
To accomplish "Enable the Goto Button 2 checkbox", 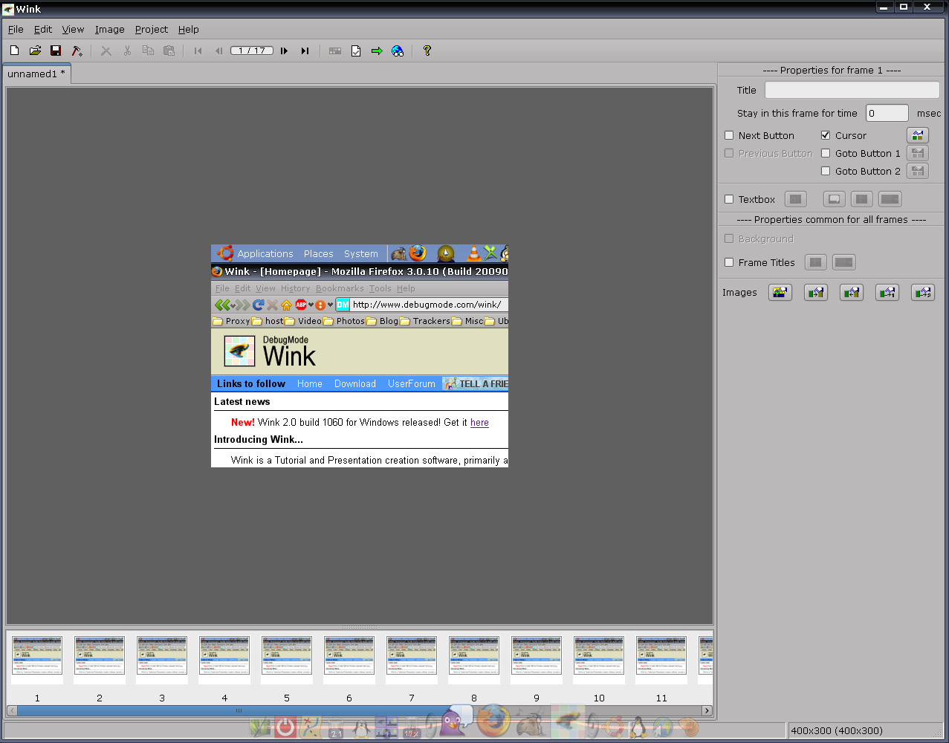I will click(x=826, y=171).
